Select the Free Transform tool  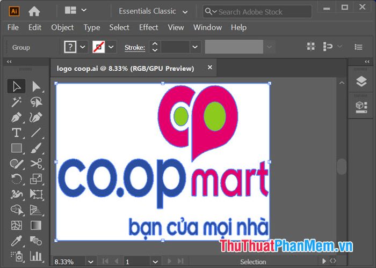tap(36, 194)
